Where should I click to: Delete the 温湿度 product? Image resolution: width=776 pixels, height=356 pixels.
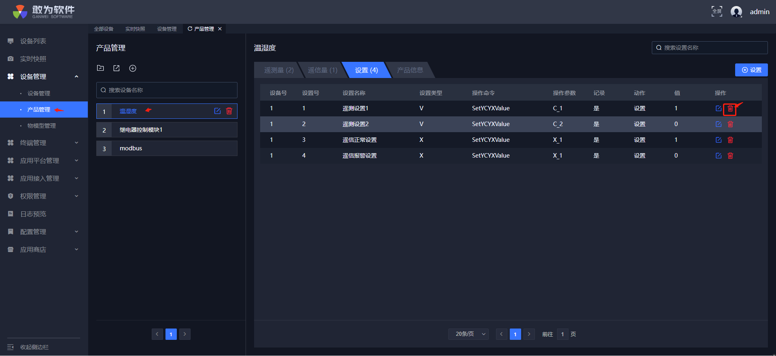coord(229,111)
